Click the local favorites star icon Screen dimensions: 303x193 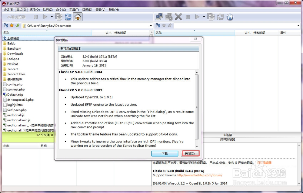[12, 25]
